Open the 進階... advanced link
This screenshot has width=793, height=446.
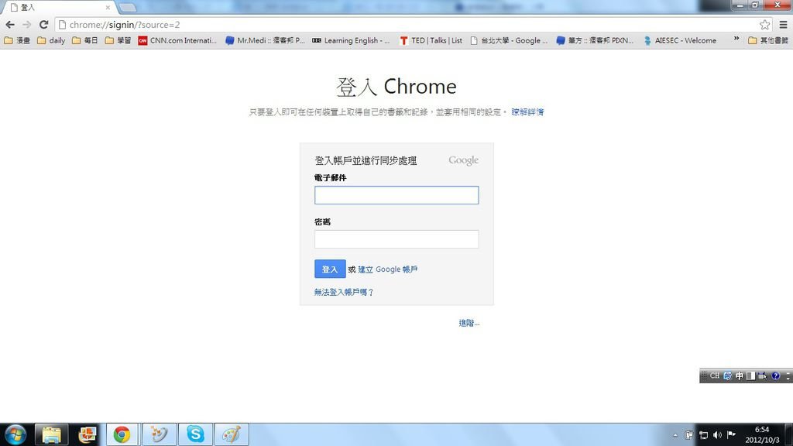point(469,323)
